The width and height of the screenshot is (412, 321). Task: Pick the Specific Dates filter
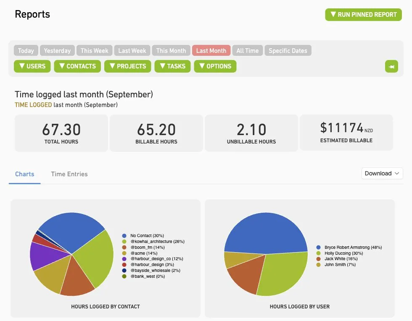point(288,51)
